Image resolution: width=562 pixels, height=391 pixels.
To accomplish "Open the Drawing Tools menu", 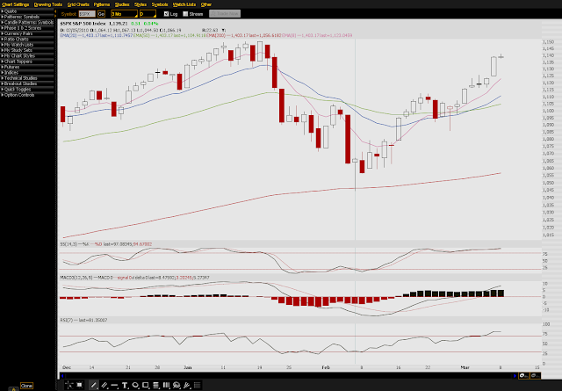I will (48, 4).
